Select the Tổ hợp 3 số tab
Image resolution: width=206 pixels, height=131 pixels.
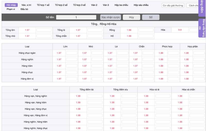coord(79,5)
